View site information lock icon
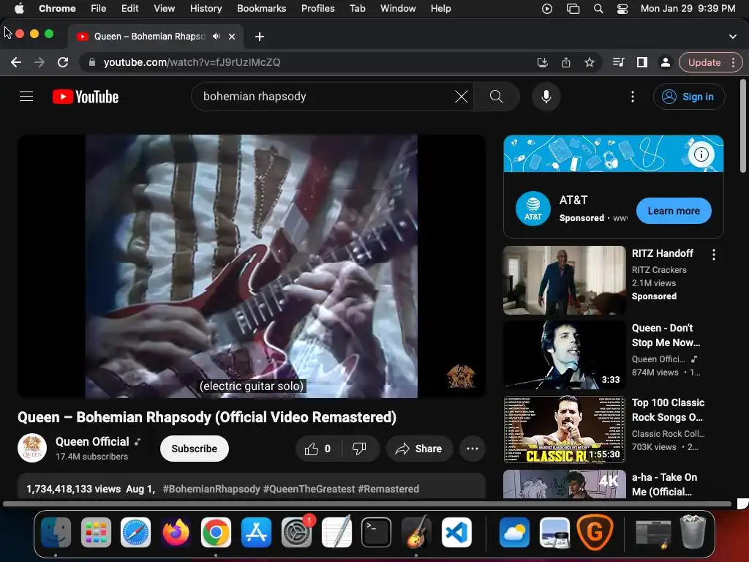 coord(92,62)
